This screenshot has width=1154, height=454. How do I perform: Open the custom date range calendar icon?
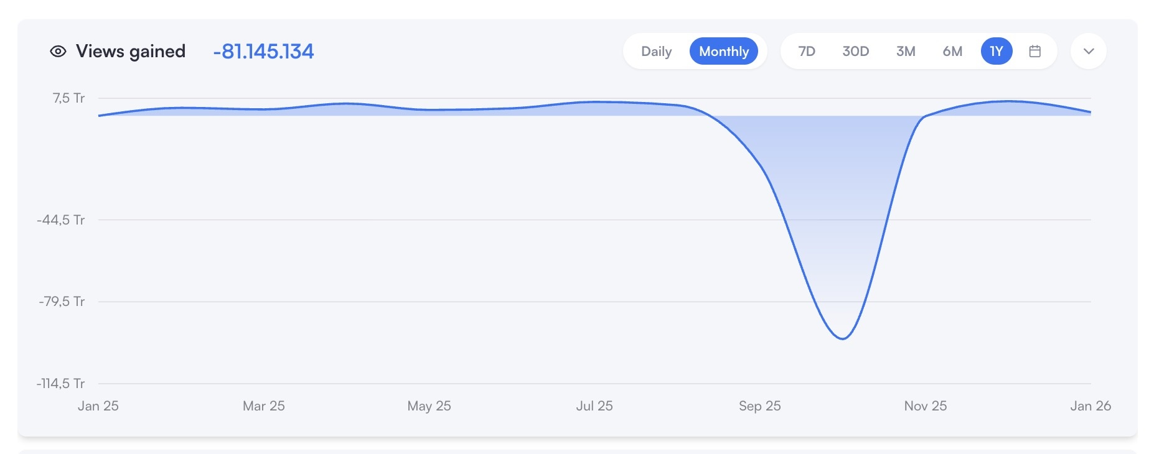click(1034, 52)
